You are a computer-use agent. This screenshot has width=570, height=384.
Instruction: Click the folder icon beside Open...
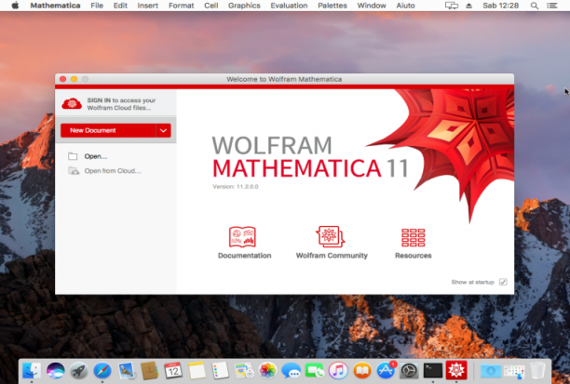pyautogui.click(x=73, y=156)
